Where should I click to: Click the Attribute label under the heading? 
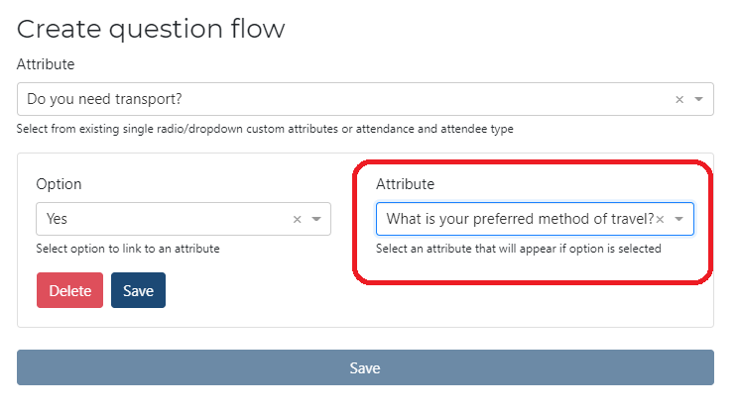tap(46, 64)
